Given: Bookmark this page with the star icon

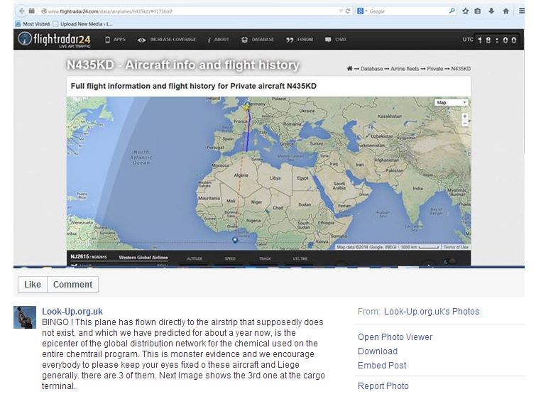Looking at the screenshot, I should tap(465, 11).
